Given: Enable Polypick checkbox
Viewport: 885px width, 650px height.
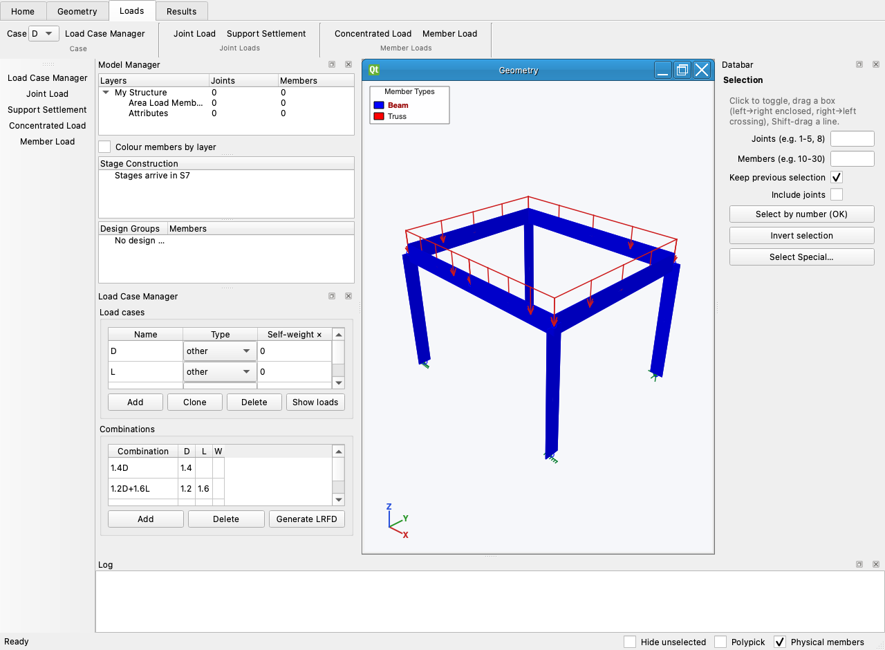Looking at the screenshot, I should pos(720,642).
